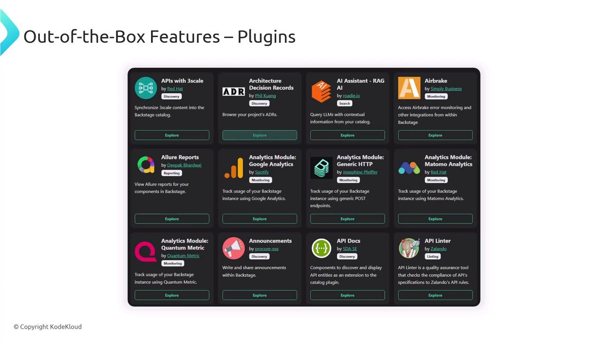Explore the APIs with 3scale plugin
Viewport: 608px width, 342px height.
coord(172,135)
